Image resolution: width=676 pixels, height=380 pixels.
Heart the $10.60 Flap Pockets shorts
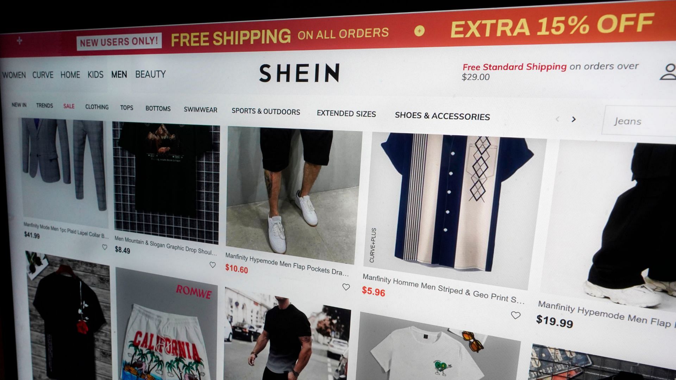pos(346,287)
